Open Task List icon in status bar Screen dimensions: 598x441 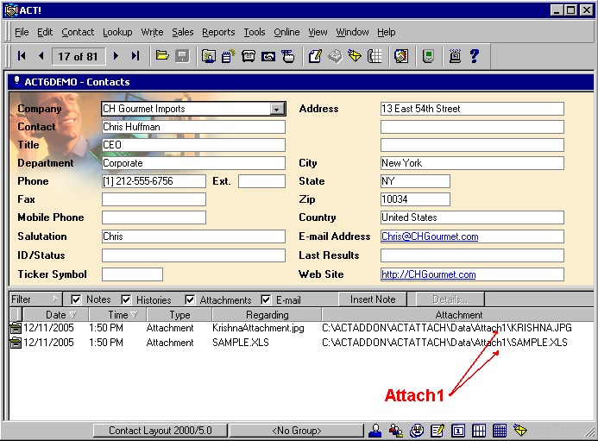pyautogui.click(x=437, y=431)
